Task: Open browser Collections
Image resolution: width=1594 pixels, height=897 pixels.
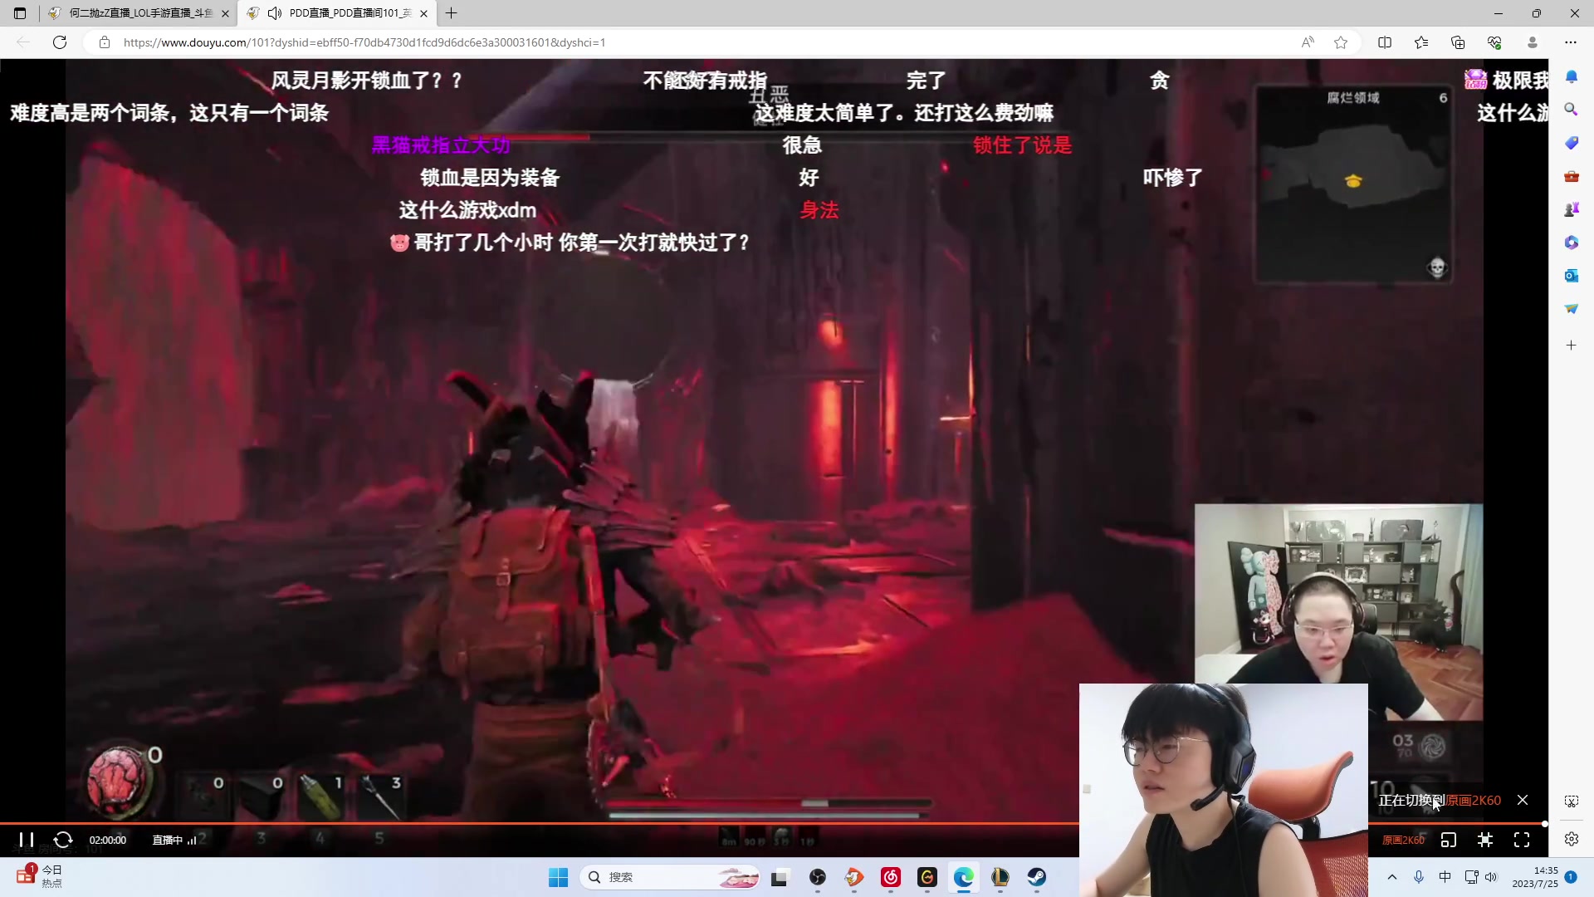Action: [1458, 42]
